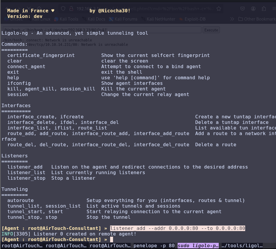The image size is (276, 249).
Task: Open the Firefox account icon
Action: (253, 9)
